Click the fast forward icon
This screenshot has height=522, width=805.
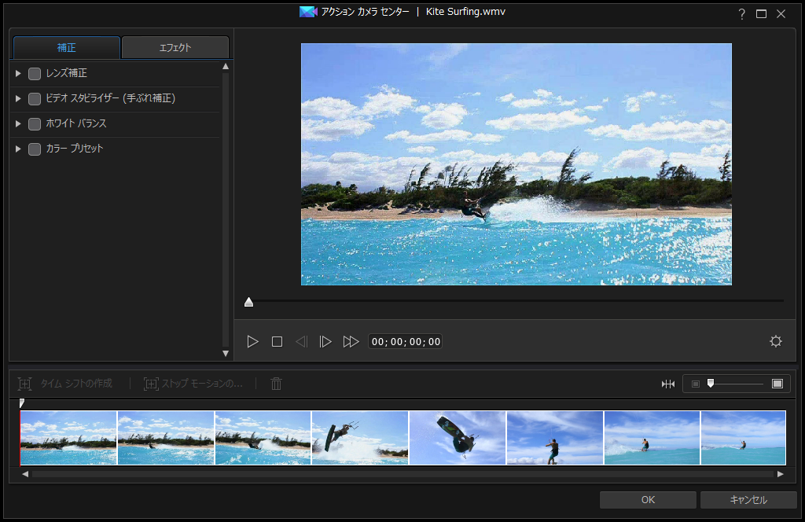351,342
